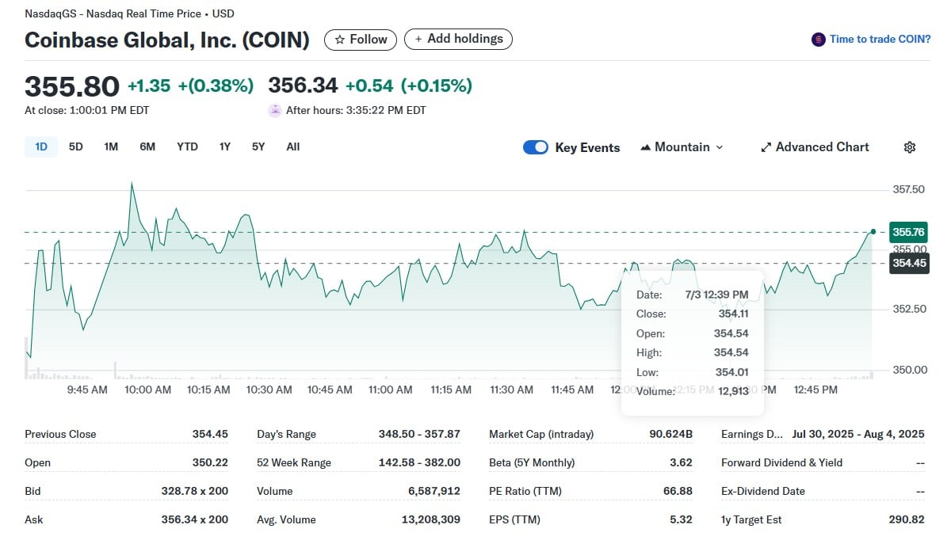Click the mountain chart type icon

(x=645, y=147)
